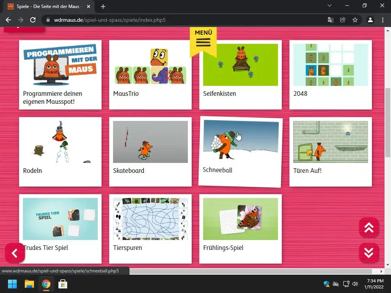Click the MausTrio title
The image size is (391, 293).
[x=126, y=93]
